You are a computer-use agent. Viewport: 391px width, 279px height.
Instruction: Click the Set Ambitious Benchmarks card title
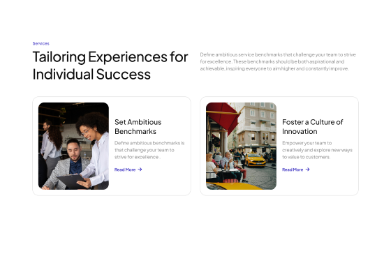(138, 126)
